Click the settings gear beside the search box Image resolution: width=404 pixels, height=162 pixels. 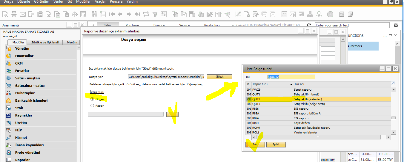click(x=396, y=25)
